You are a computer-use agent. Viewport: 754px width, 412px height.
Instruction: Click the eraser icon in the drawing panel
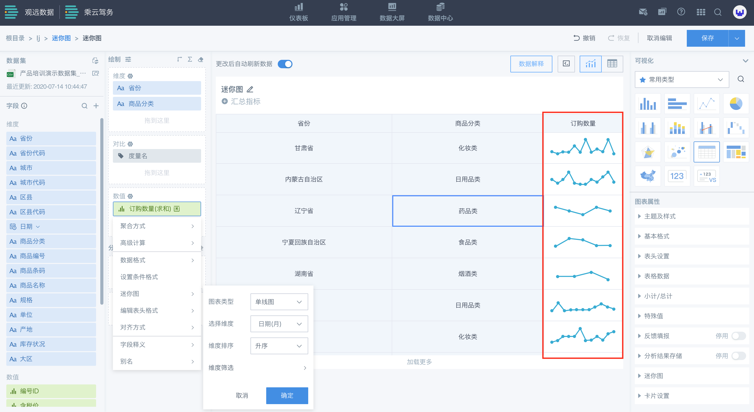click(x=201, y=60)
